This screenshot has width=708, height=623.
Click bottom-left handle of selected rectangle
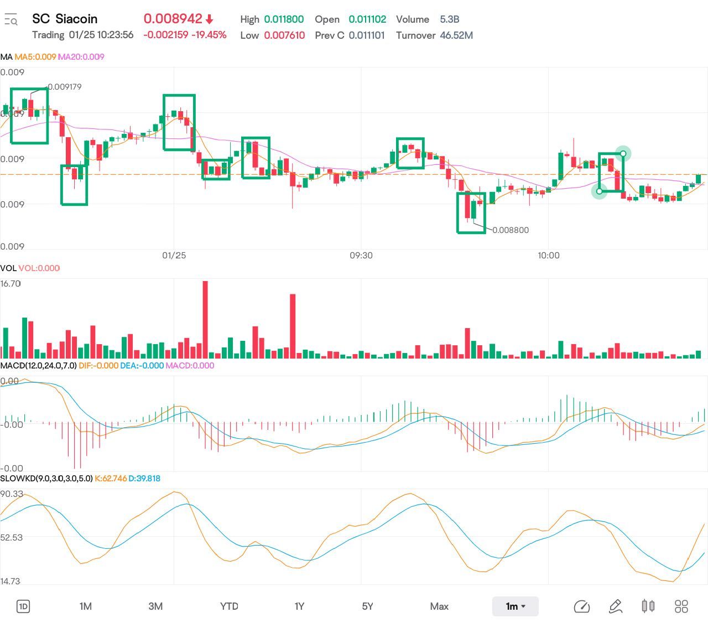(600, 191)
